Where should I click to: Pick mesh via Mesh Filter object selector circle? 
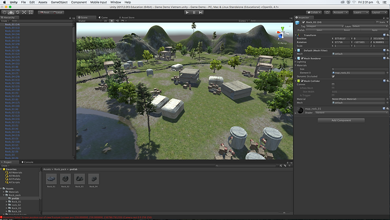tap(387, 54)
